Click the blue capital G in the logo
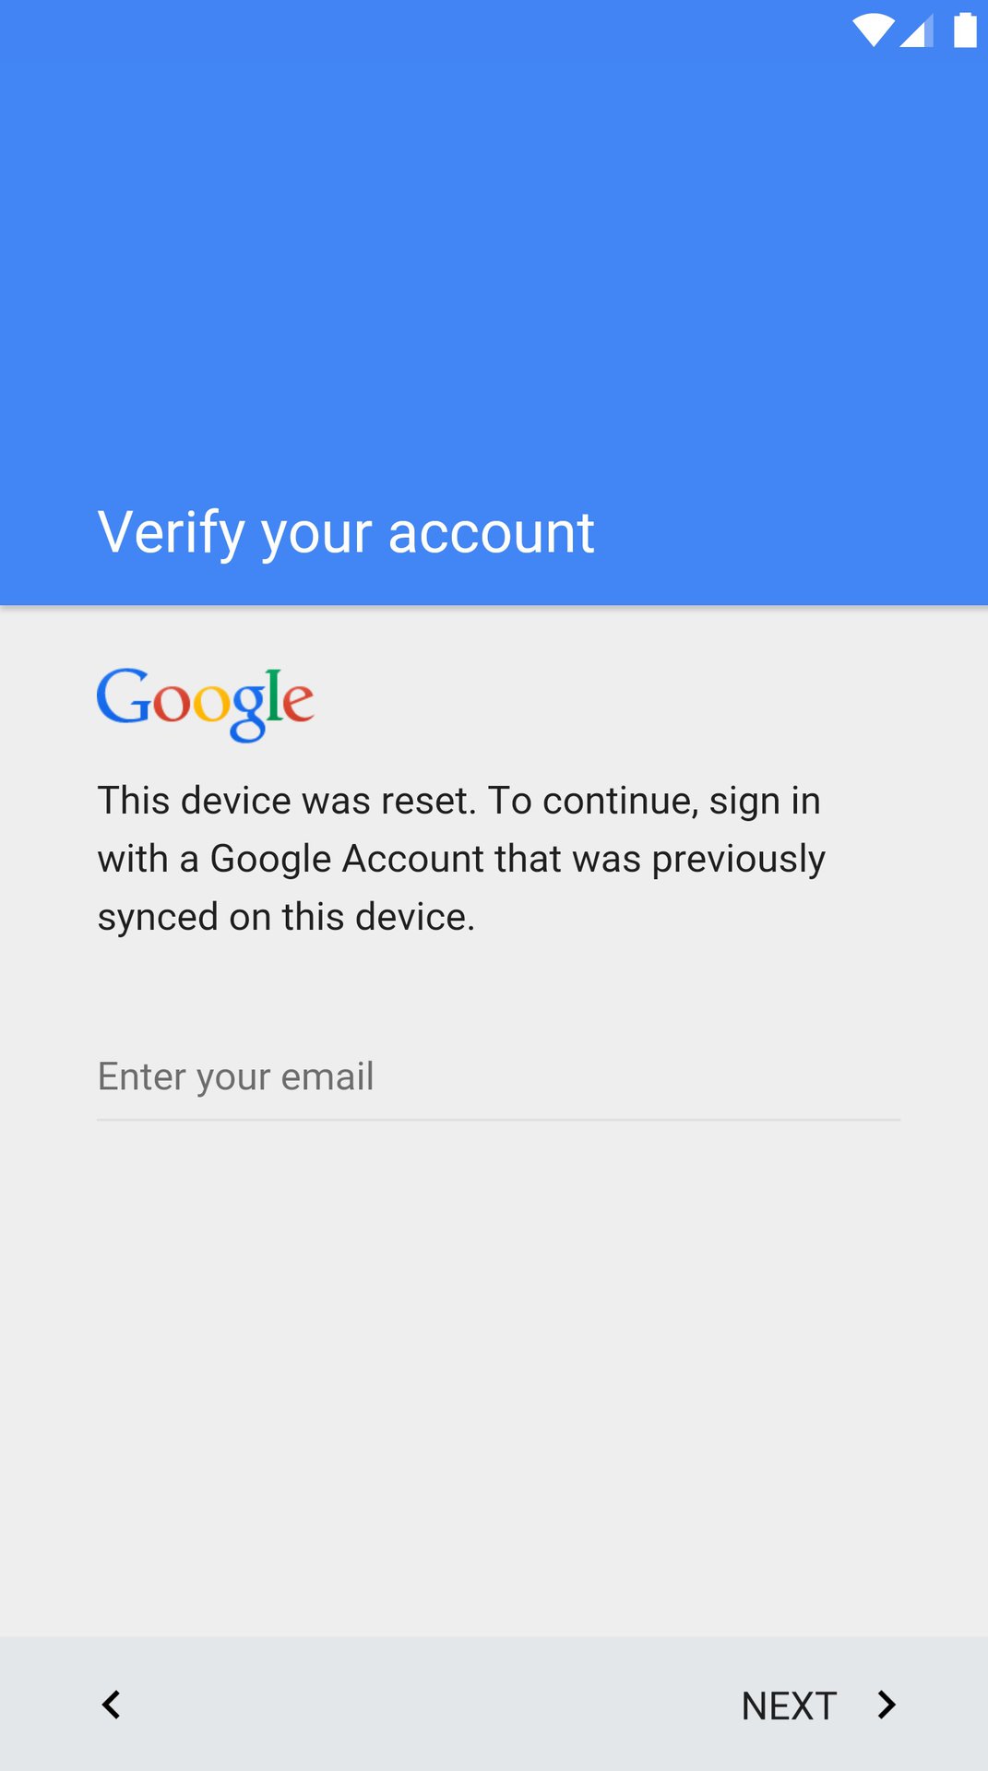The height and width of the screenshot is (1771, 988). (x=124, y=697)
